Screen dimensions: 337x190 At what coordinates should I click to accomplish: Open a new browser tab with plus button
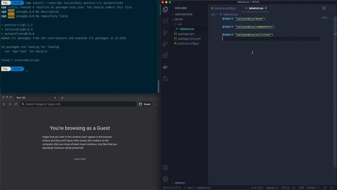point(62,98)
